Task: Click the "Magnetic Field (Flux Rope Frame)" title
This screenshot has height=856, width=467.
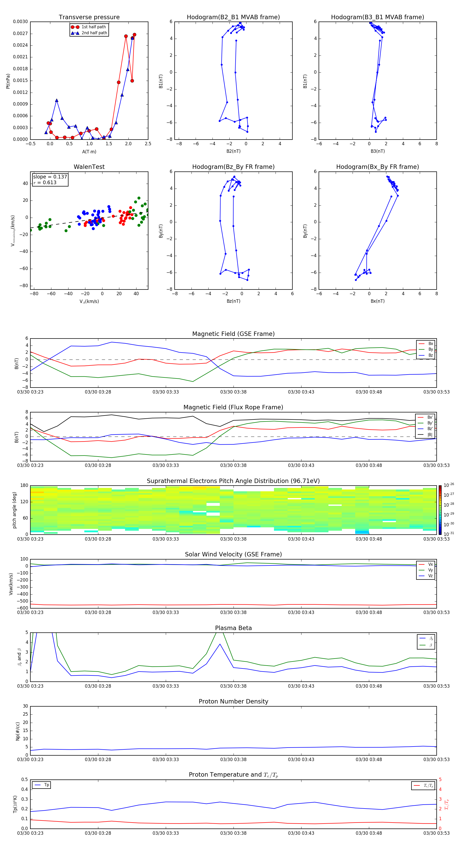Action: tap(233, 408)
